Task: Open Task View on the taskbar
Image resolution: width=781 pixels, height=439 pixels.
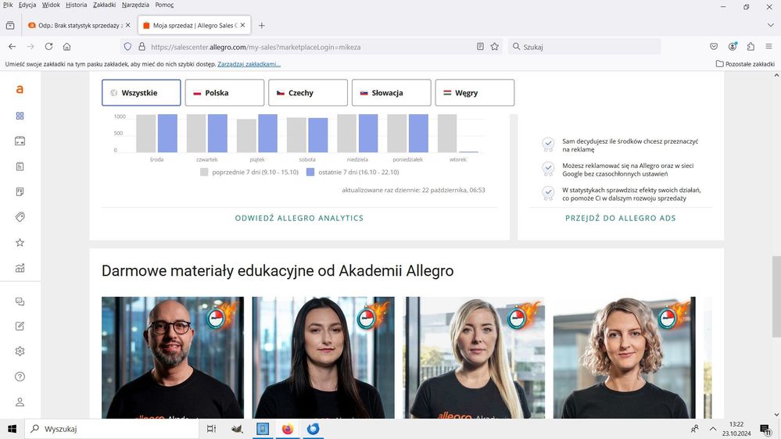Action: point(211,429)
